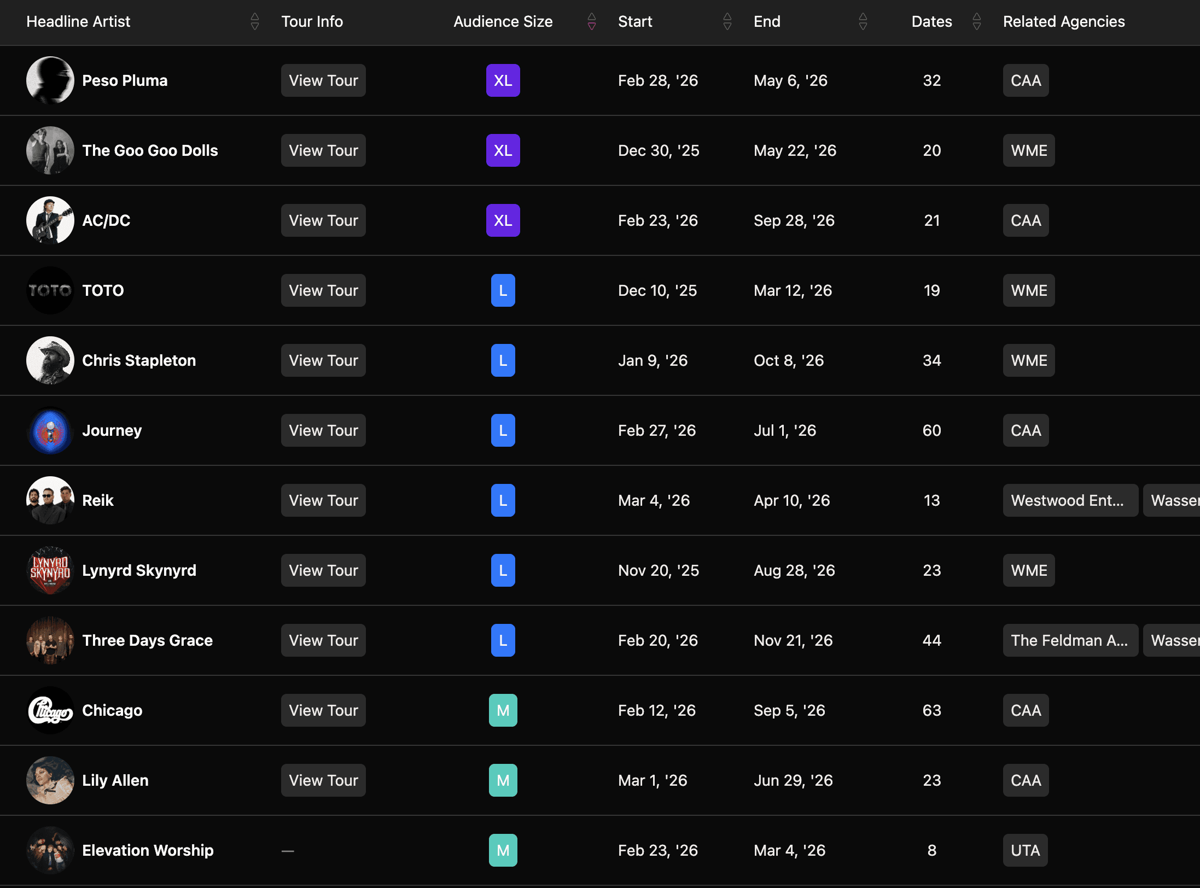Click Chicago's teal M audience badge
This screenshot has height=888, width=1200.
click(x=503, y=710)
